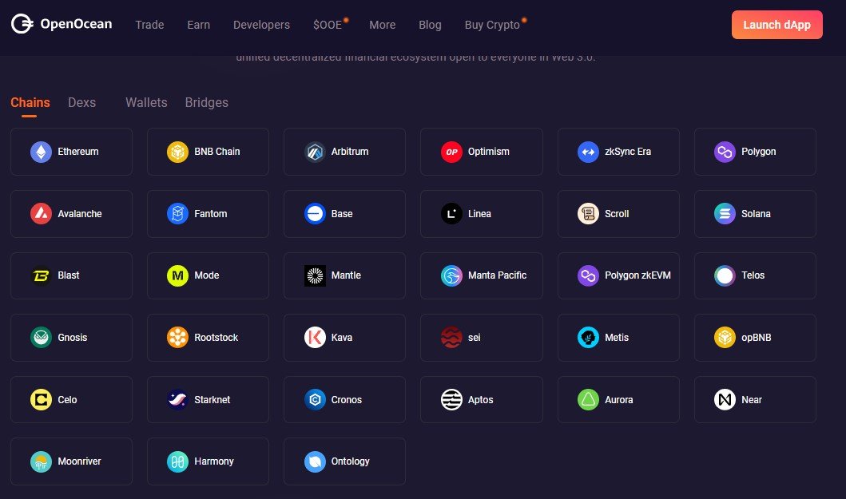The image size is (846, 499).
Task: Click the sei chain icon
Action: click(451, 338)
